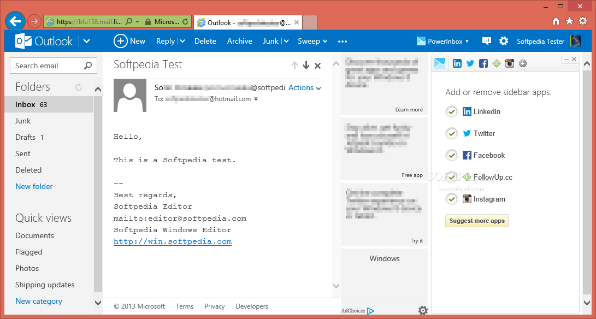This screenshot has width=596, height=319.
Task: Click the Terms footer link
Action: 184,306
